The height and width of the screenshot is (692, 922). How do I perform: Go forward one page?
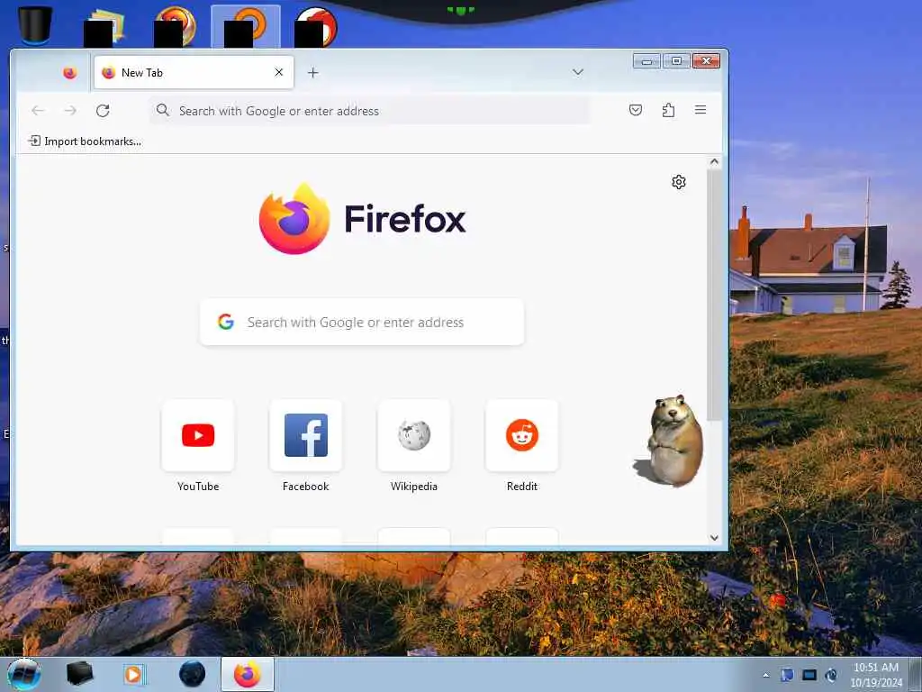click(70, 111)
